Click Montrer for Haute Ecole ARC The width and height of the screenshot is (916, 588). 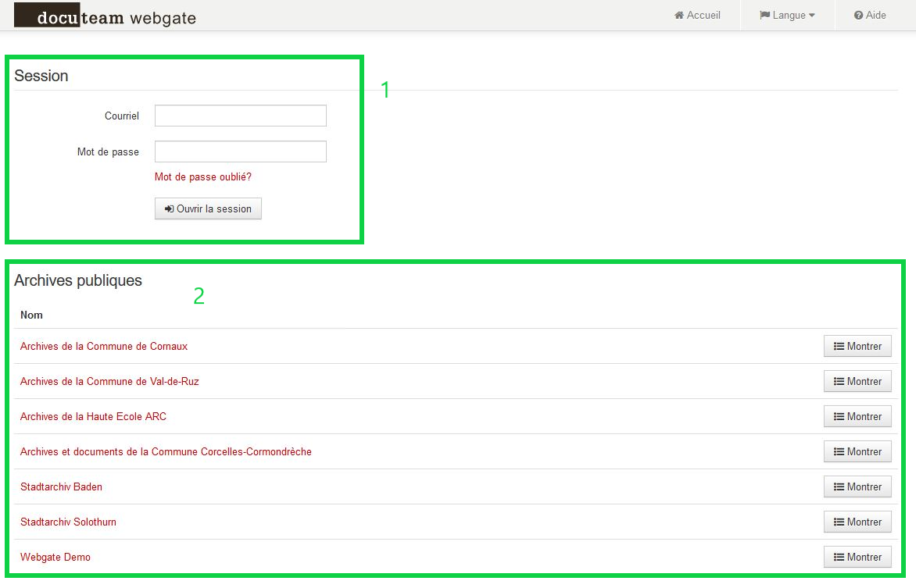[x=857, y=416]
